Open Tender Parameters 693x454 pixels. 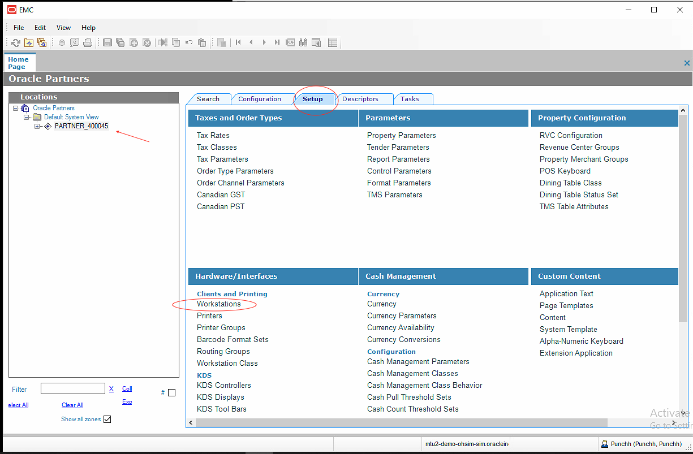[398, 148]
